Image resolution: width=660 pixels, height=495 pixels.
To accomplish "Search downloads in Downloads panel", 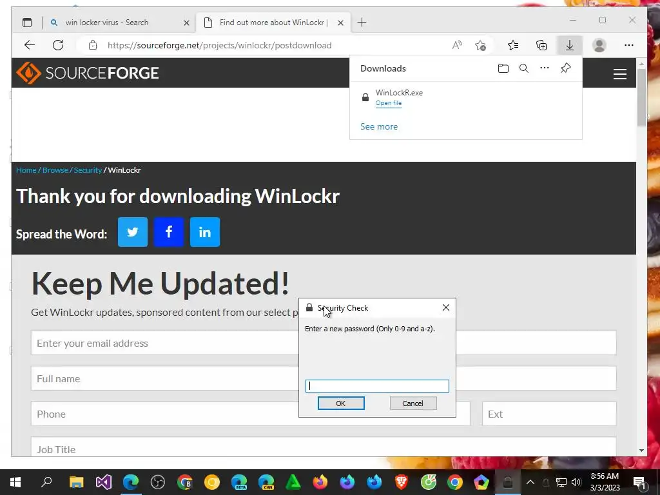I will pos(523,68).
